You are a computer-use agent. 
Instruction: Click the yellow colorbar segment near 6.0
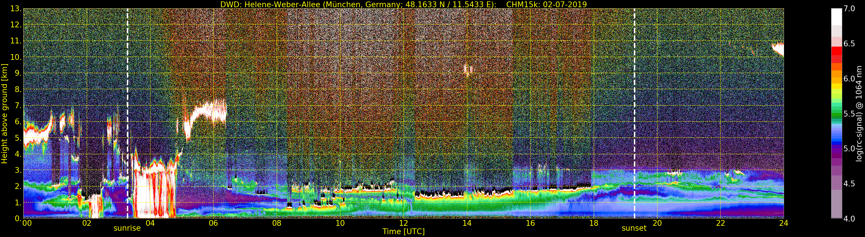tap(836, 86)
